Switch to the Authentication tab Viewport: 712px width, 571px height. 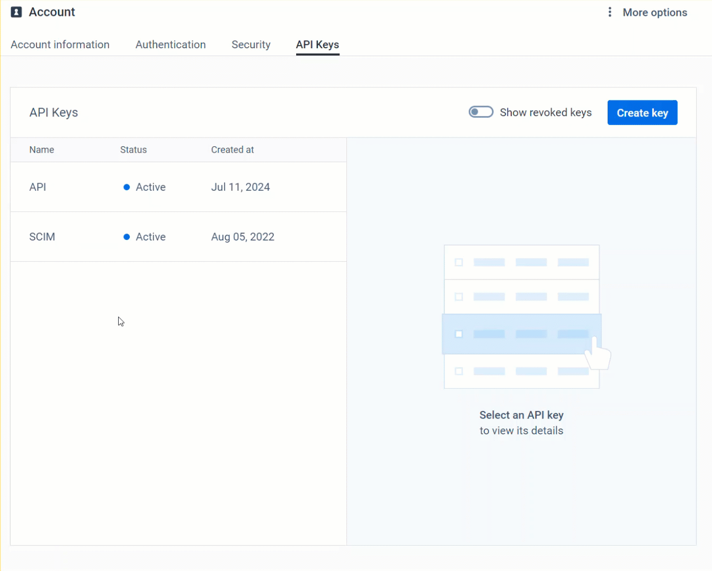171,44
